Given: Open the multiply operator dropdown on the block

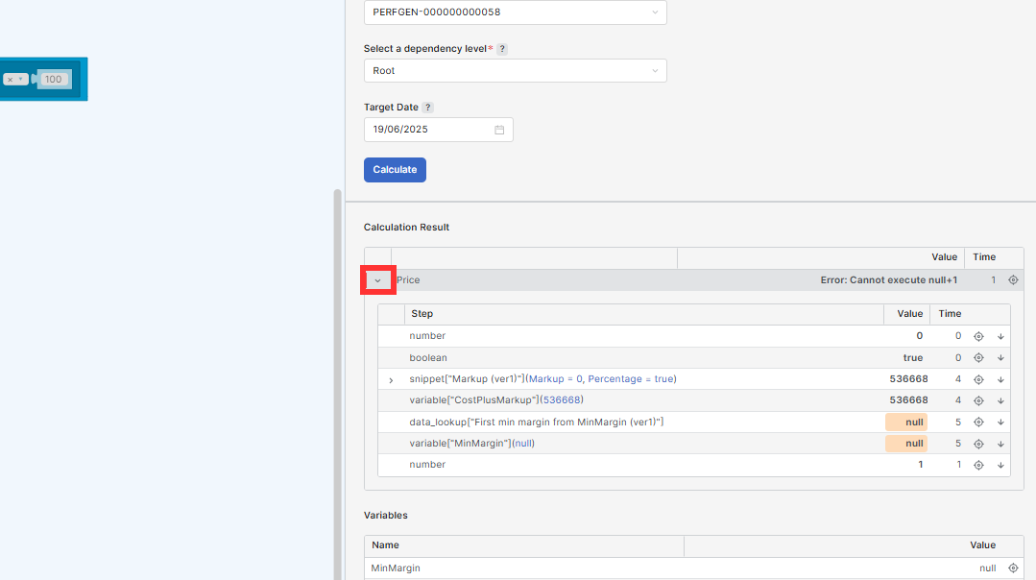Looking at the screenshot, I should click(14, 80).
